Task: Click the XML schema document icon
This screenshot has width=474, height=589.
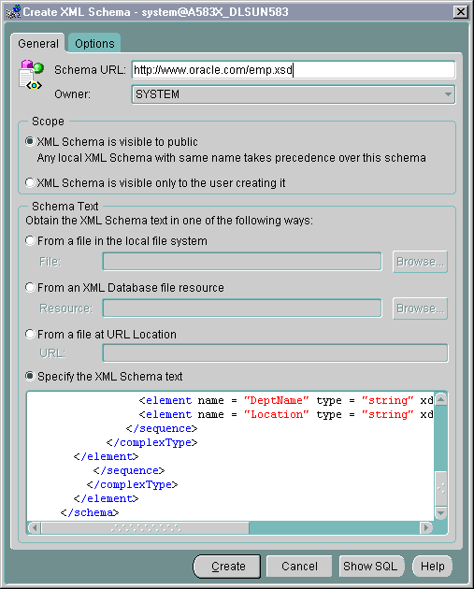Action: pyautogui.click(x=31, y=75)
